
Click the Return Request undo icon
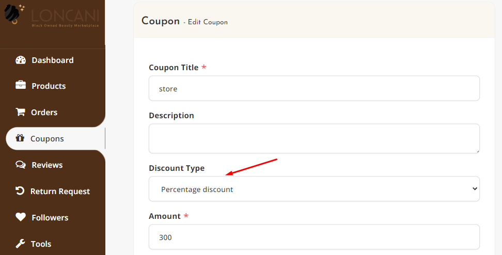(20, 190)
